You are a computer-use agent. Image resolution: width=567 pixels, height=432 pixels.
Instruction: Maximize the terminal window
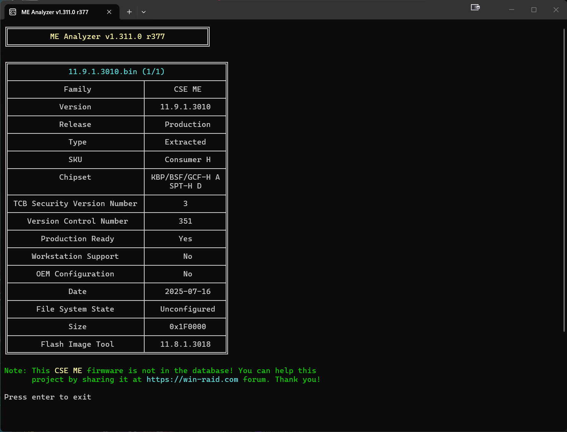point(534,10)
